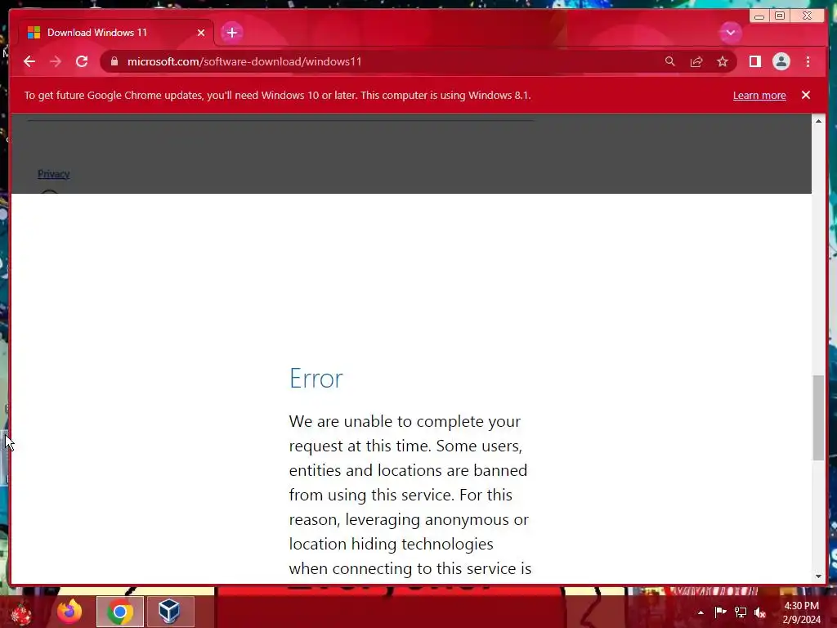Open the zoom magnifier icon in address bar
The height and width of the screenshot is (628, 837).
[x=670, y=61]
